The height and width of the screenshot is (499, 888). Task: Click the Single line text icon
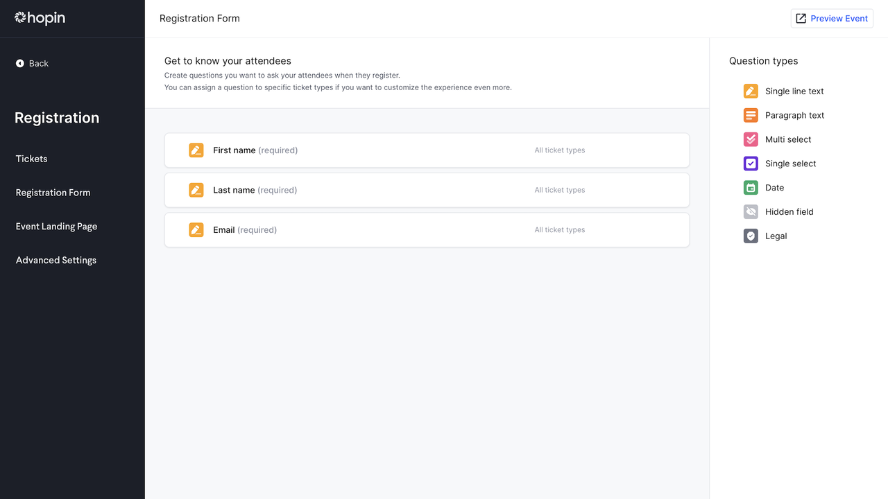pyautogui.click(x=751, y=91)
